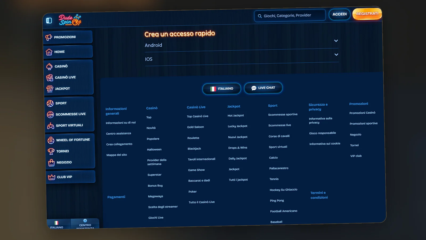The height and width of the screenshot is (240, 426).
Task: Open the Megaways casino link
Action: [155, 196]
